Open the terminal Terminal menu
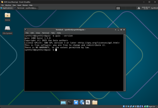Image resolution: width=158 pixels, height=108 pixels. tap(45, 33)
